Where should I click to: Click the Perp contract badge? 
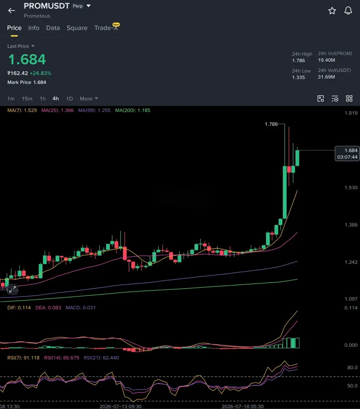(78, 6)
